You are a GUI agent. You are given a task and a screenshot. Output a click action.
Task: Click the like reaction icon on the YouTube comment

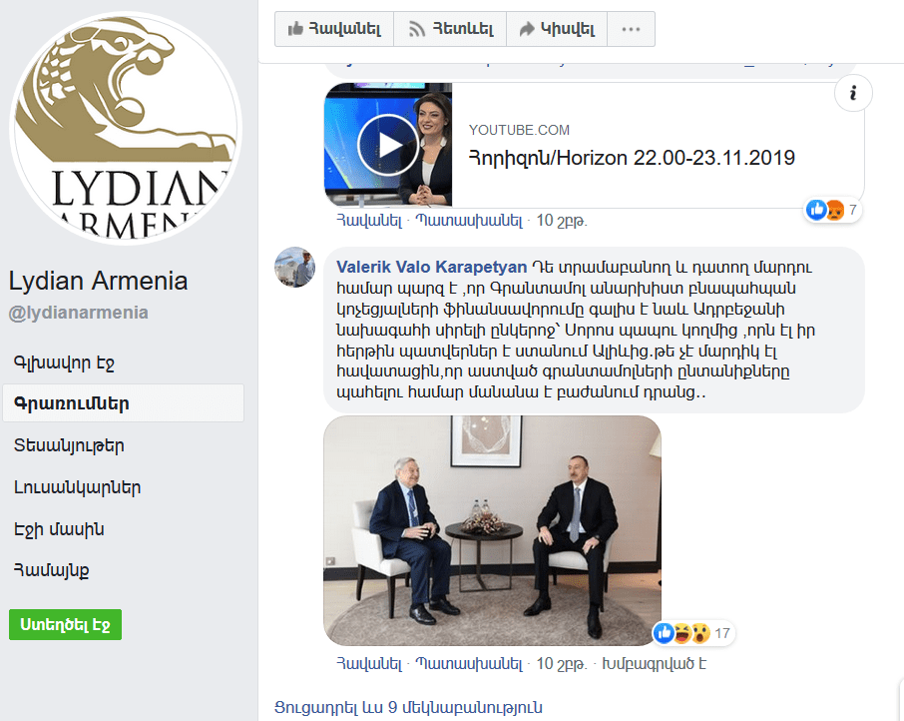pyautogui.click(x=816, y=210)
